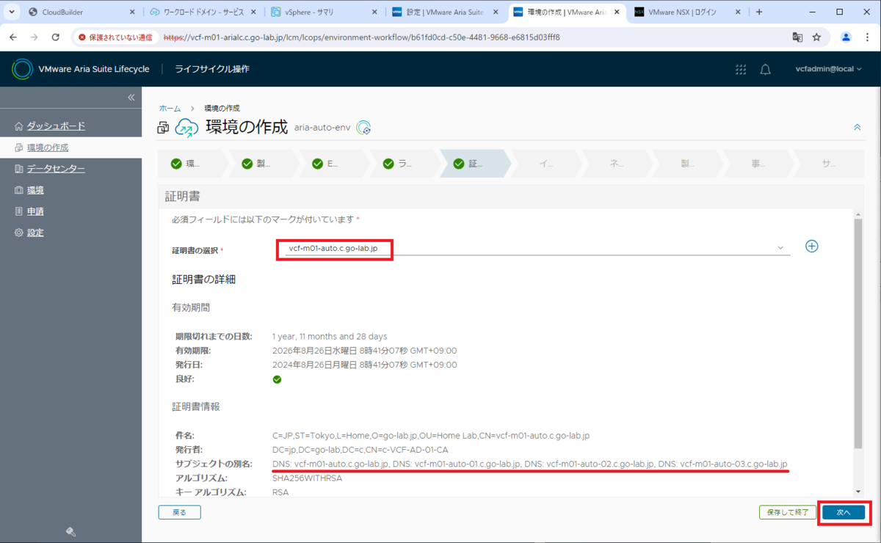Open Requests (申請) in sidebar
Screen dimensions: 881x543
35,211
